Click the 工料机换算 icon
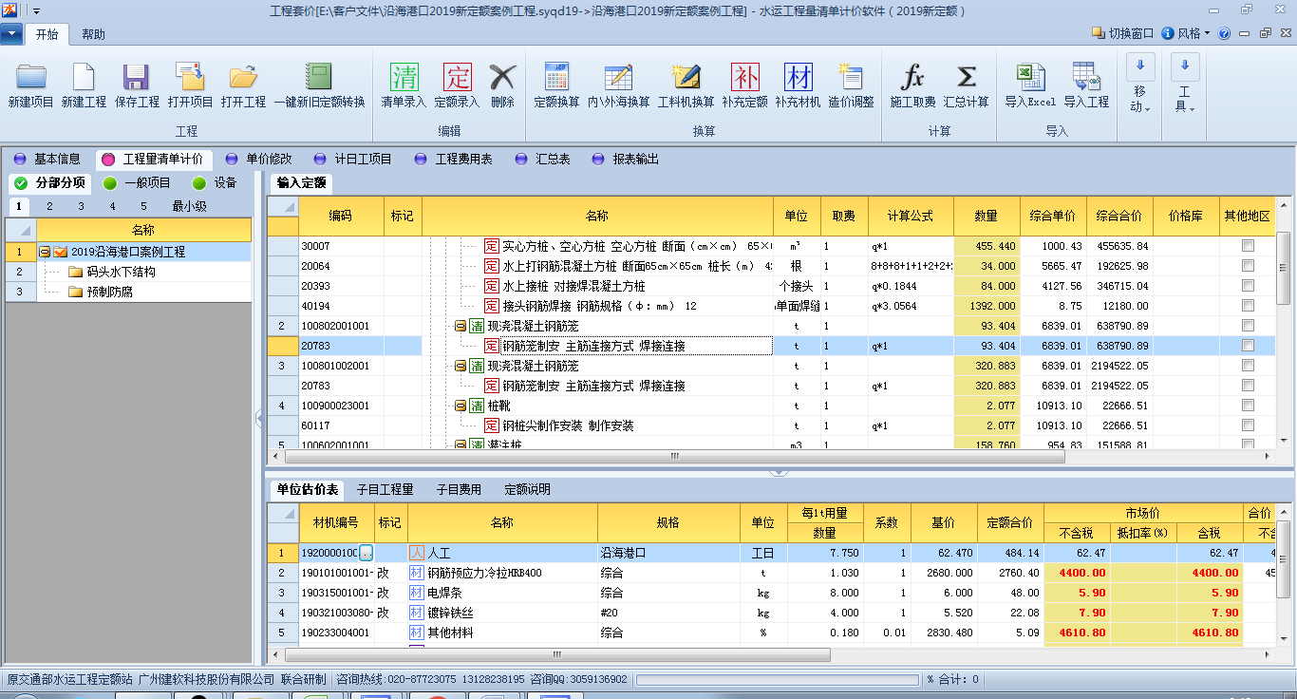Screen dimensions: 1297x699 tap(686, 77)
